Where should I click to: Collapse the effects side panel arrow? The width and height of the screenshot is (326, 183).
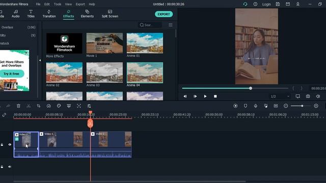point(40,60)
